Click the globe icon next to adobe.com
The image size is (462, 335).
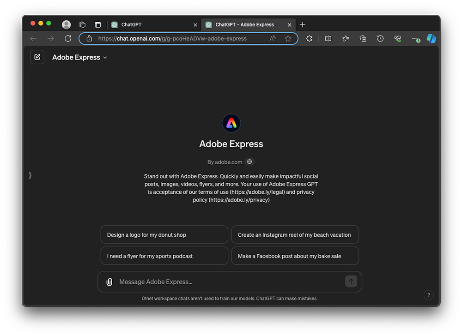pos(249,162)
